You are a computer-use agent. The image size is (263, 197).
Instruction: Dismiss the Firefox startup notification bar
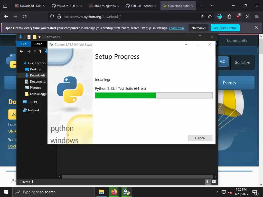(257, 28)
